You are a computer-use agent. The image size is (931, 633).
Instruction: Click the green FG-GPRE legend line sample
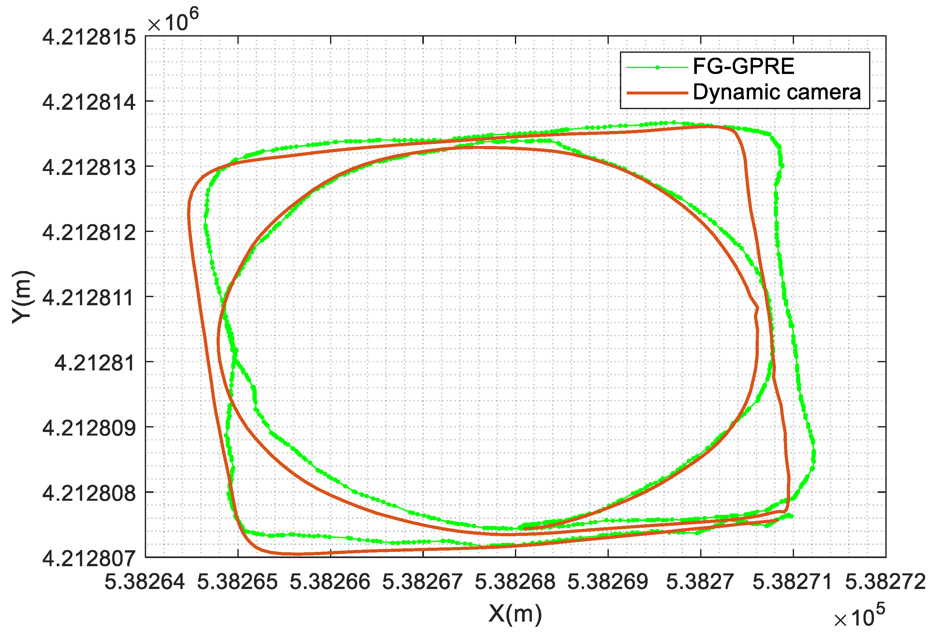click(657, 68)
